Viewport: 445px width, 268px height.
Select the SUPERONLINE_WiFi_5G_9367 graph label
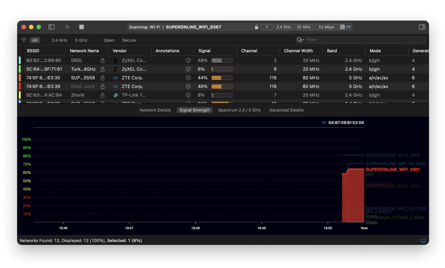[x=396, y=163]
